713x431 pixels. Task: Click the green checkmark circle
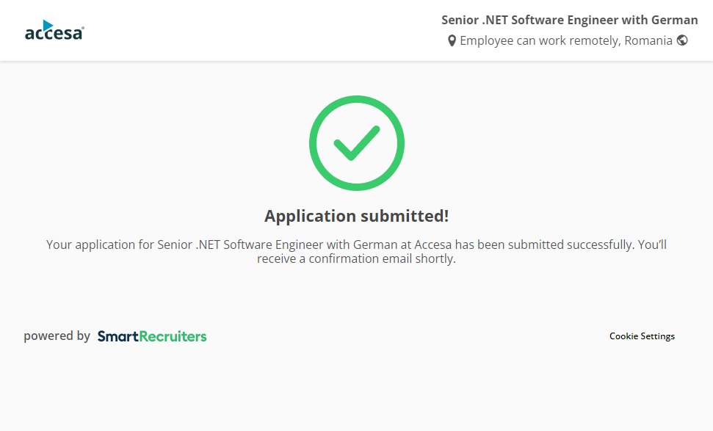coord(356,143)
